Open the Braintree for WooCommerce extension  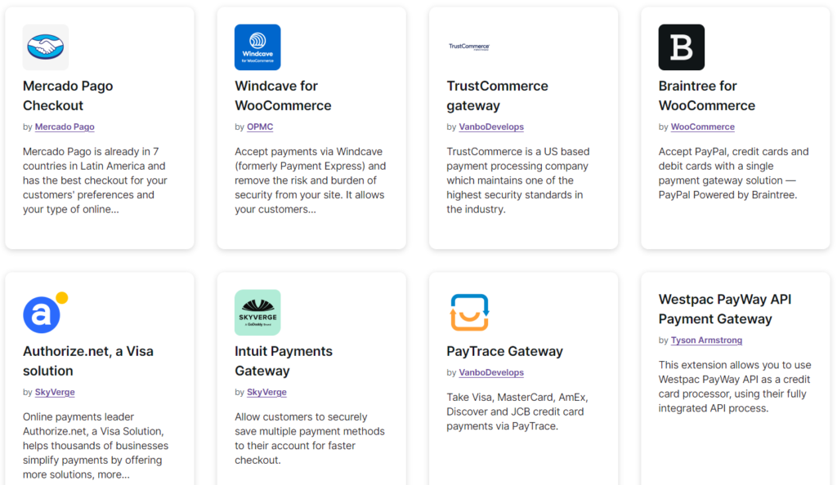[707, 96]
